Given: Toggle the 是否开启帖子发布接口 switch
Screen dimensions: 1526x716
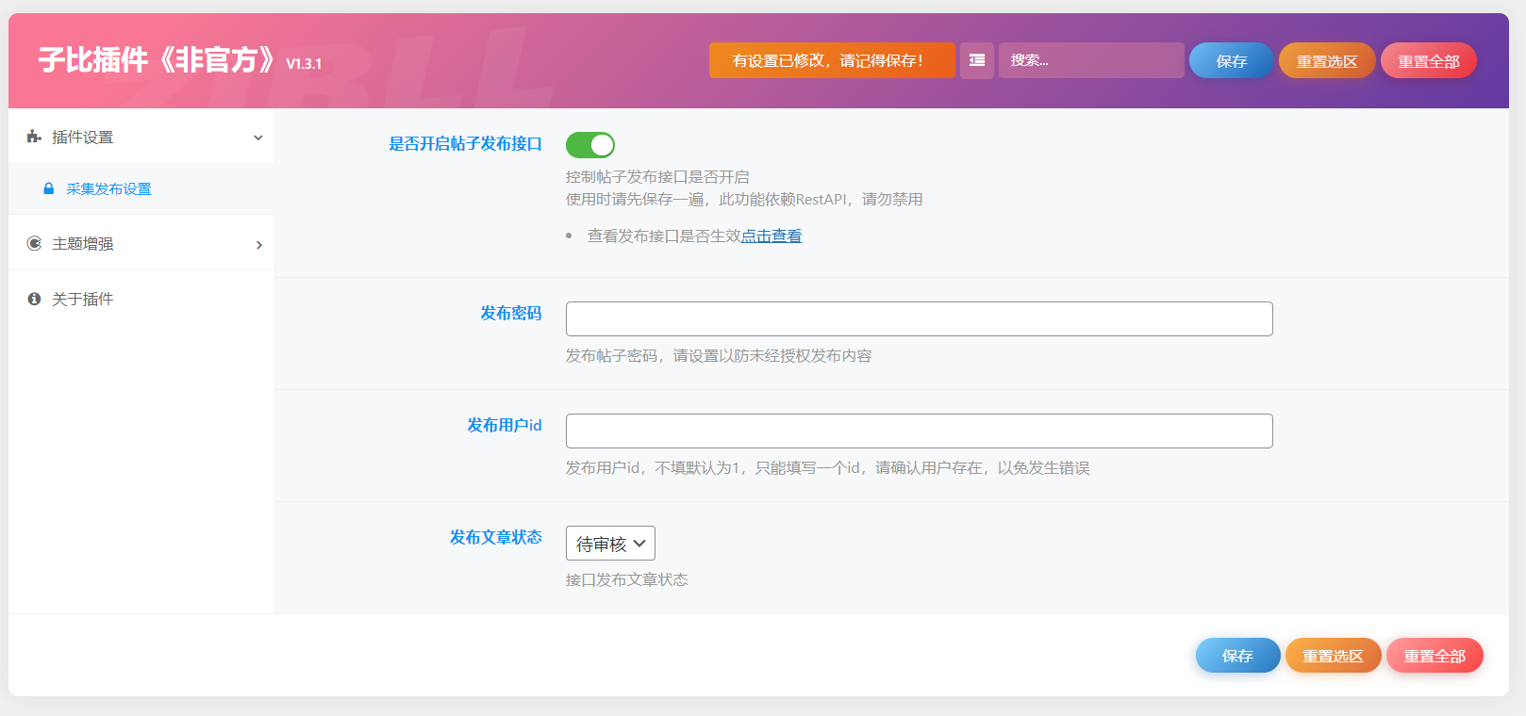Looking at the screenshot, I should pyautogui.click(x=590, y=144).
